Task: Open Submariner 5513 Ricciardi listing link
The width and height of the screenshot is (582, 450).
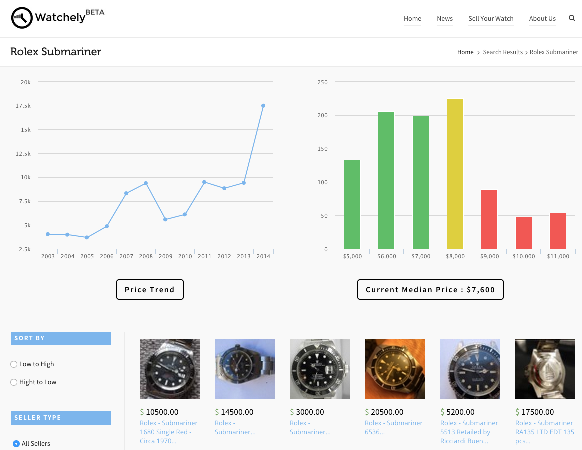Action: tap(469, 432)
